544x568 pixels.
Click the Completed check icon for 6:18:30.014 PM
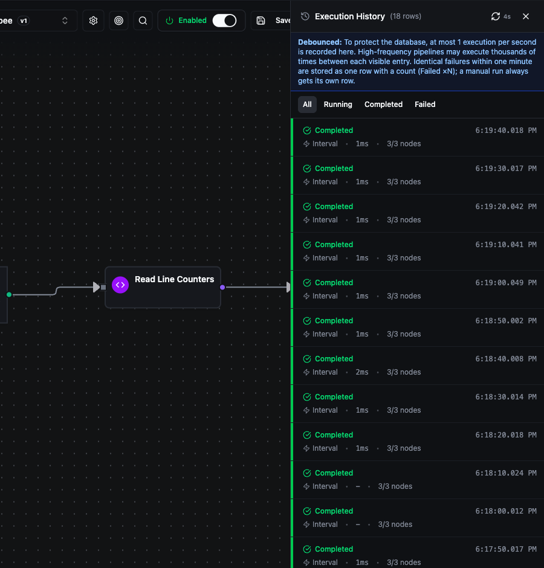(307, 396)
